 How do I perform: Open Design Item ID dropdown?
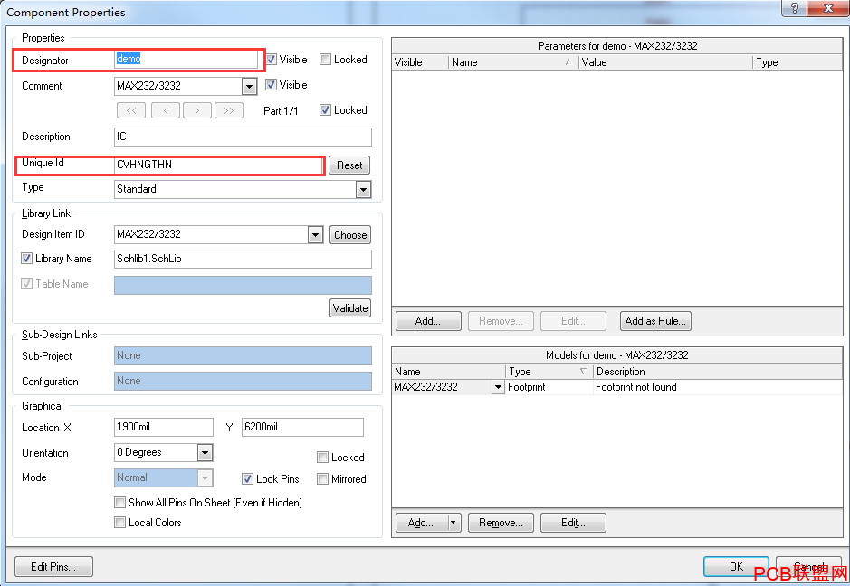(316, 234)
